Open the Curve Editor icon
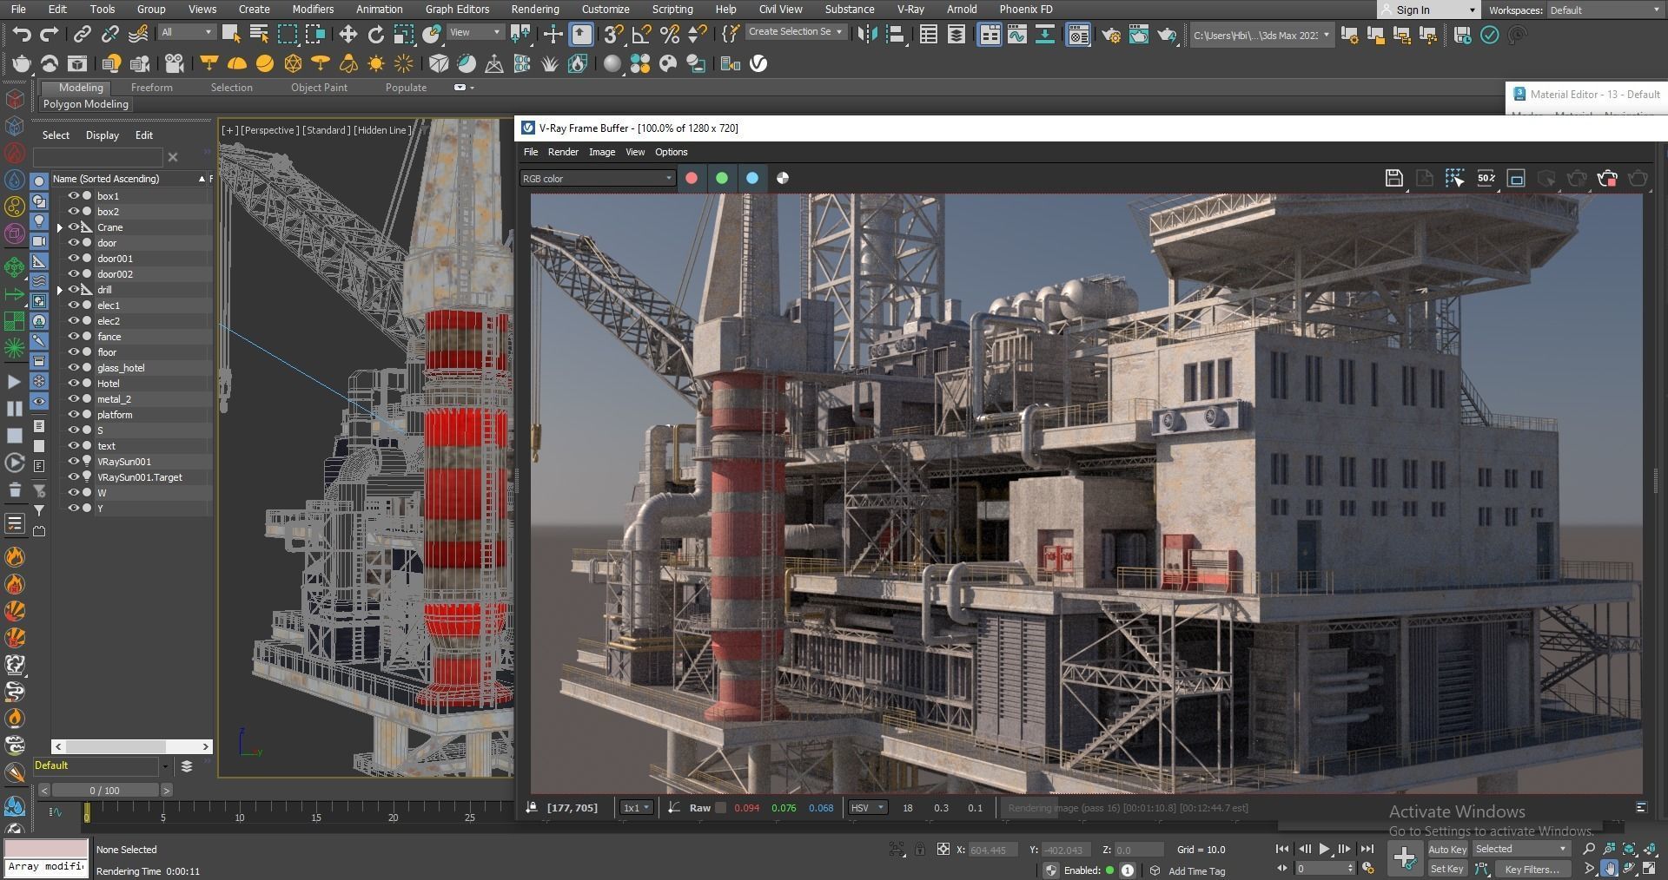Screen dimensions: 1668x880 coord(1016,35)
